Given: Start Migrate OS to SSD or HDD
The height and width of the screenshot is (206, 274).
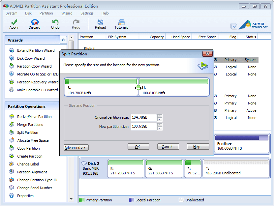Looking at the screenshot, I should (x=34, y=74).
